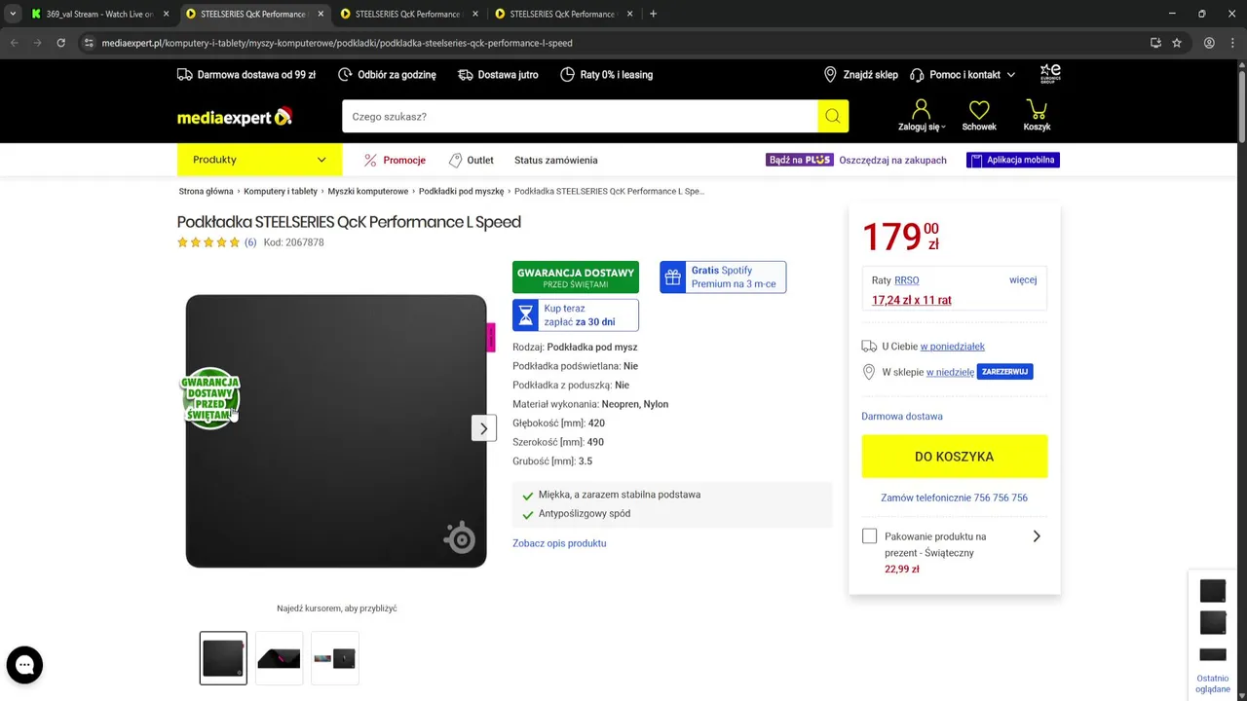The height and width of the screenshot is (701, 1247).
Task: Click the Dostawa jutro header link
Action: (x=498, y=75)
